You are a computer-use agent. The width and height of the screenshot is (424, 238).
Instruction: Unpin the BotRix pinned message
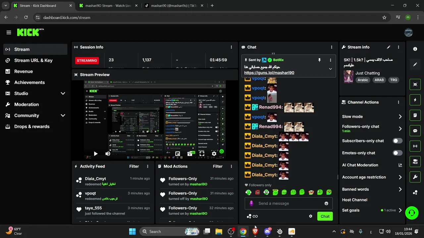click(x=319, y=60)
